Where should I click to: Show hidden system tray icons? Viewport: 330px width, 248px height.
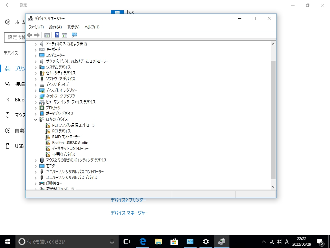264,242
